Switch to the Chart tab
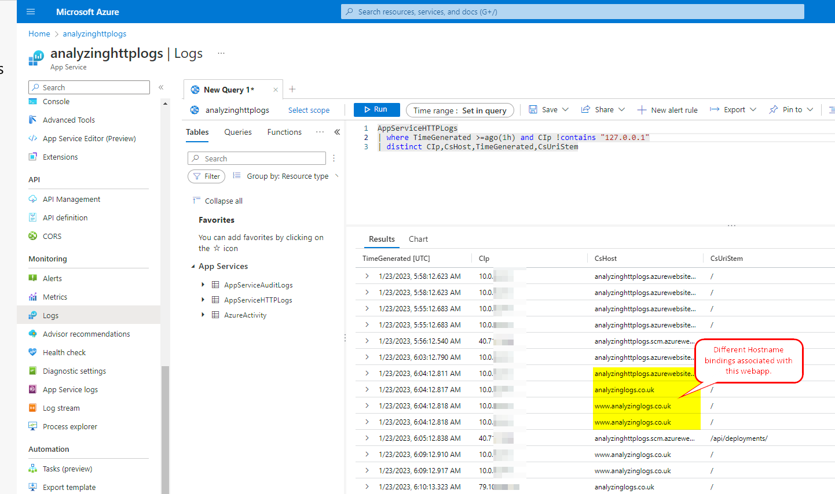Viewport: 835px width, 494px height. point(418,239)
